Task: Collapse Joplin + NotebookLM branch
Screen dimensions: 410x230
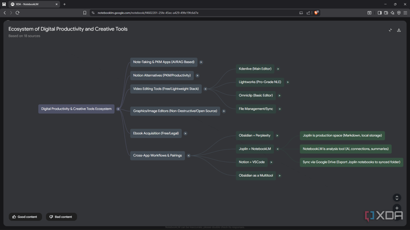Action: pos(278,149)
